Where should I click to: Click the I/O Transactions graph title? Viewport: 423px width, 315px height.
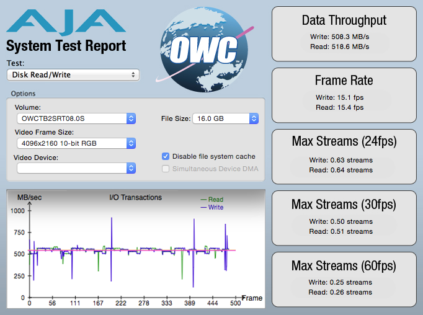click(135, 198)
